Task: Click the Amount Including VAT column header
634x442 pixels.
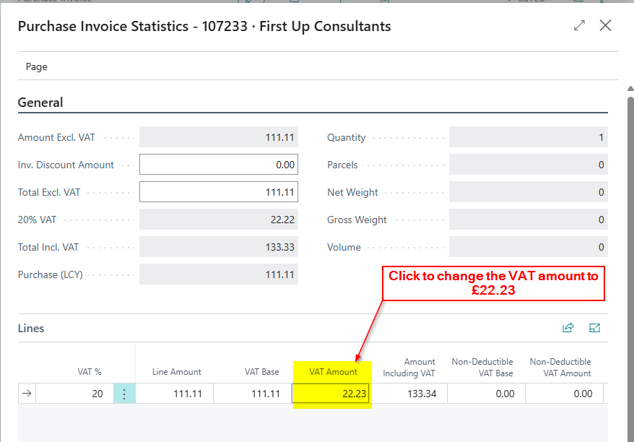Action: pyautogui.click(x=409, y=367)
